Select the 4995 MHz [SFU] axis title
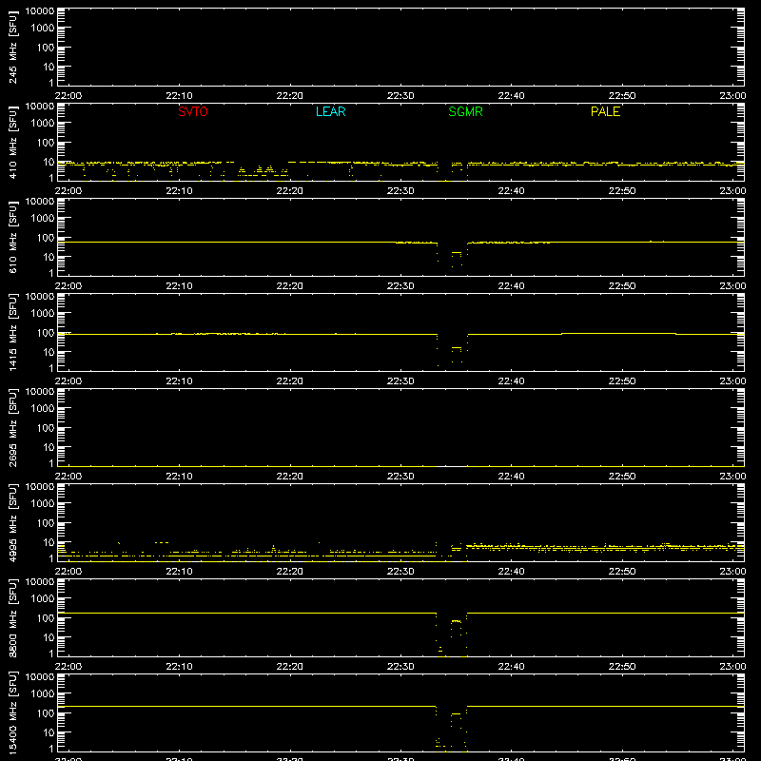The height and width of the screenshot is (761, 761). click(x=12, y=523)
